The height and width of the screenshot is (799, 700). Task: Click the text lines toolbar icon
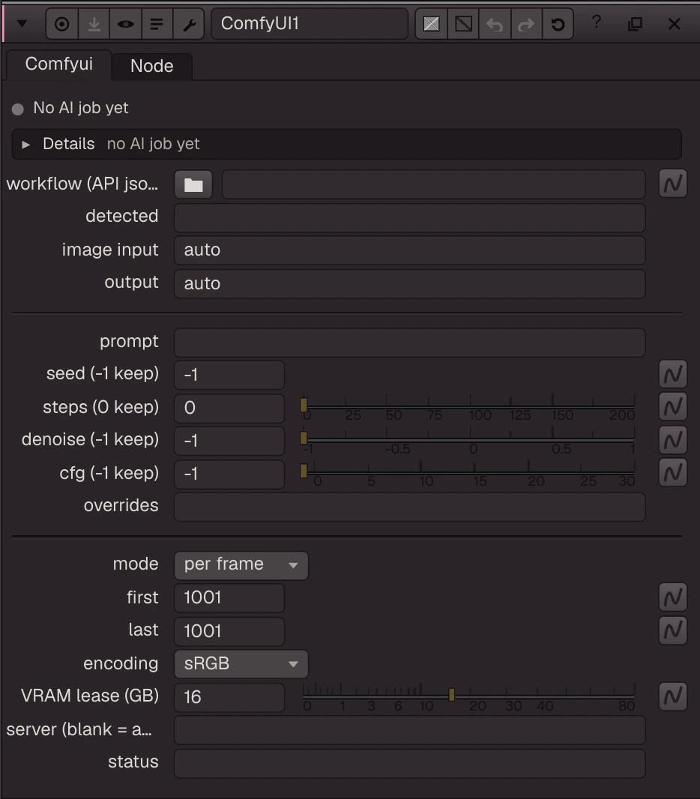click(x=157, y=24)
